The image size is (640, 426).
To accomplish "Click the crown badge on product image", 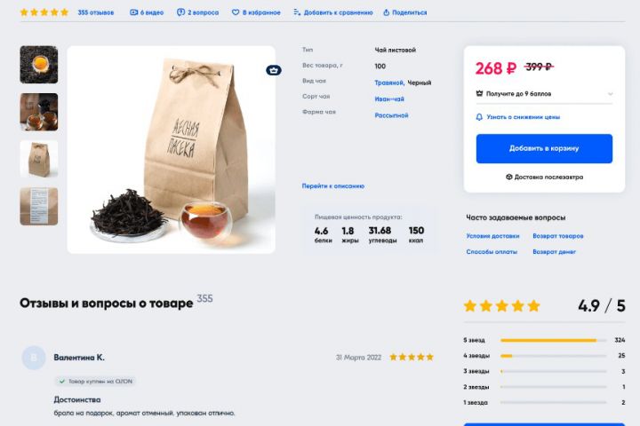I will coord(274,70).
